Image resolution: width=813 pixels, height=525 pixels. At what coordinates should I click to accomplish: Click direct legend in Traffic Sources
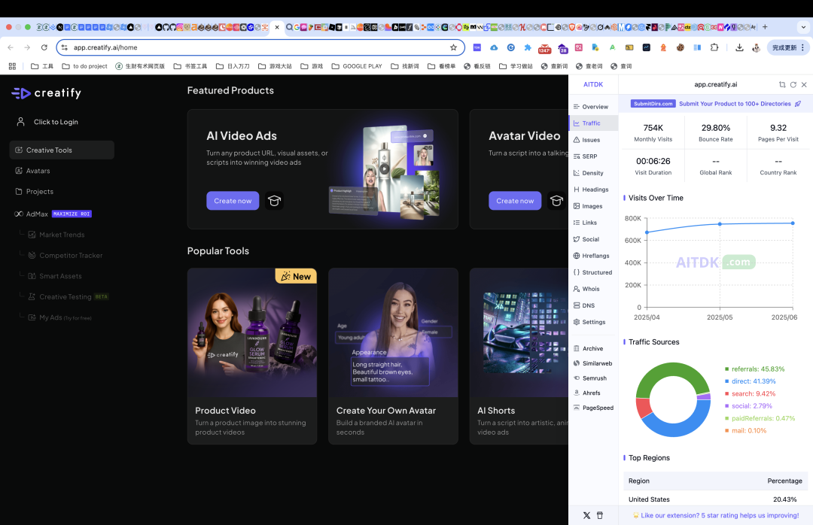pos(751,381)
